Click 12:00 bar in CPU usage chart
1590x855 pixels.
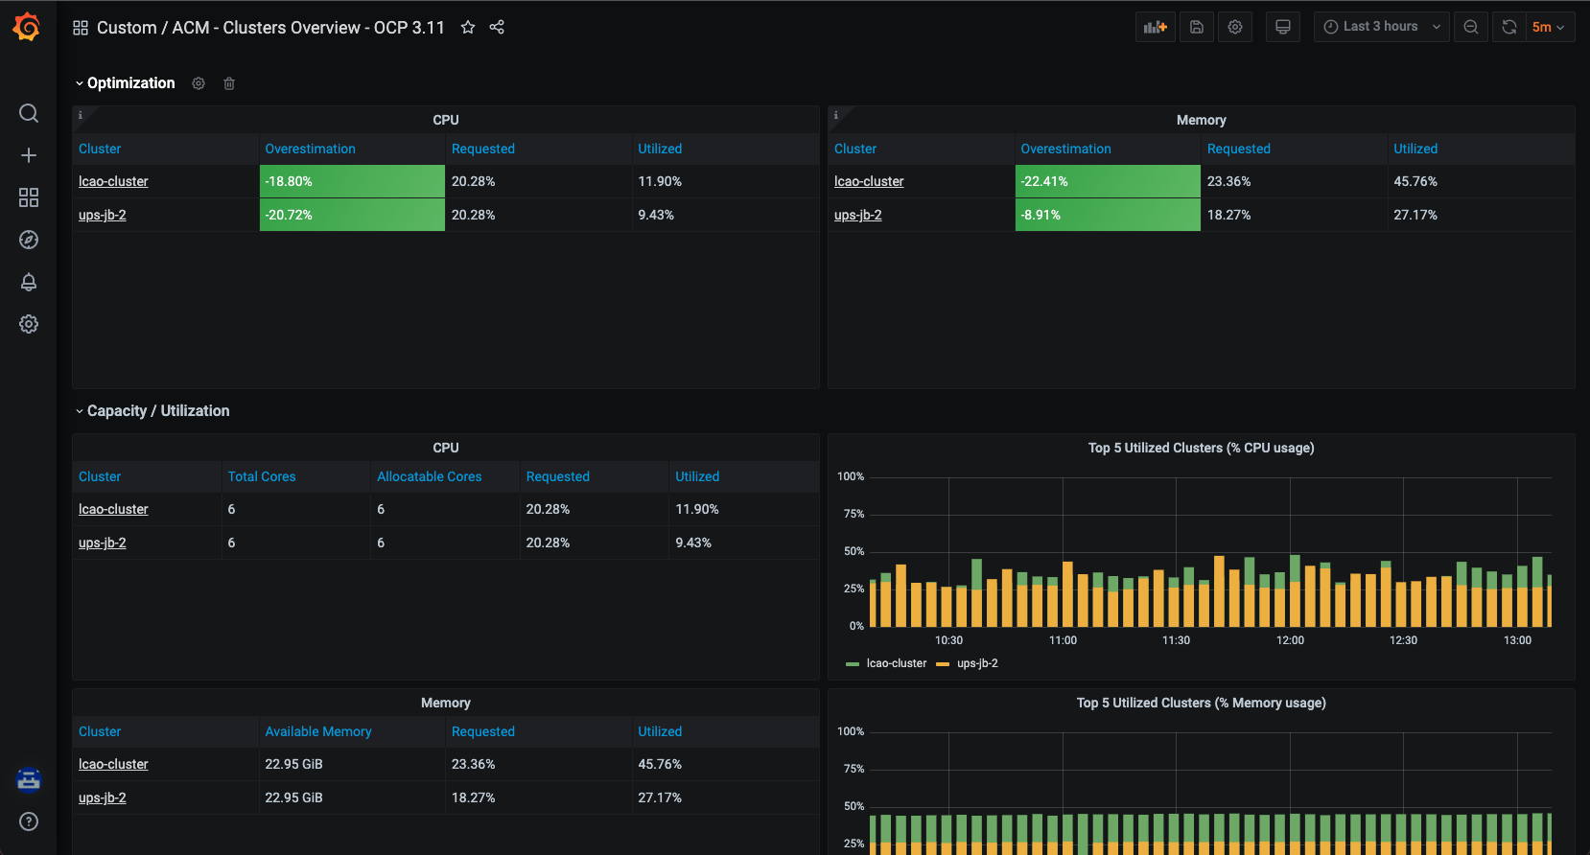click(x=1295, y=591)
